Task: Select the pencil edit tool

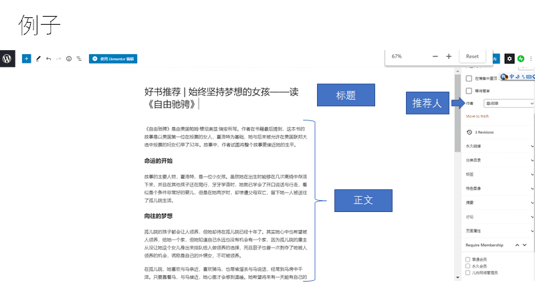Action: [x=38, y=59]
